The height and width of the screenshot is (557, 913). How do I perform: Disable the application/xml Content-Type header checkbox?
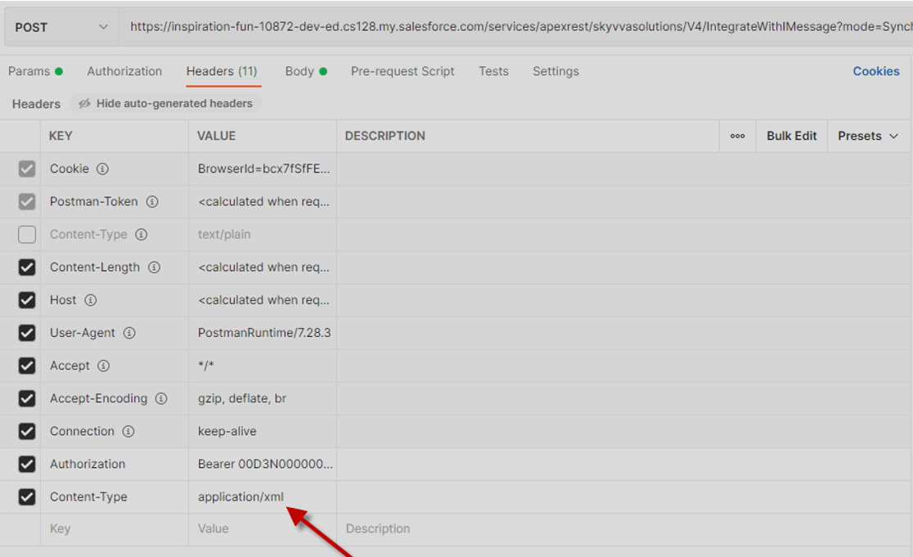pos(27,496)
